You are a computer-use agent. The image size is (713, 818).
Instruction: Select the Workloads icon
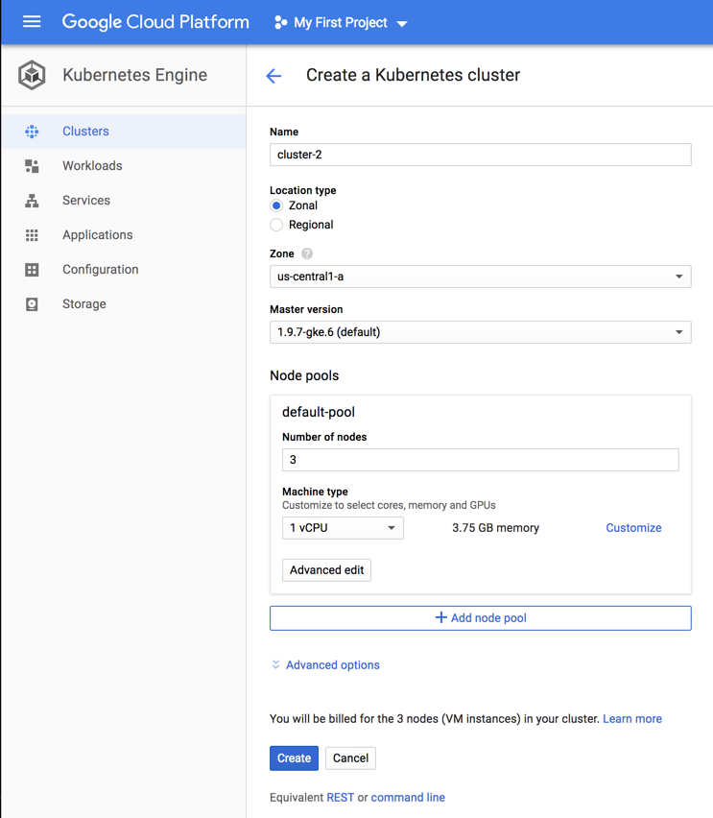[x=34, y=165]
